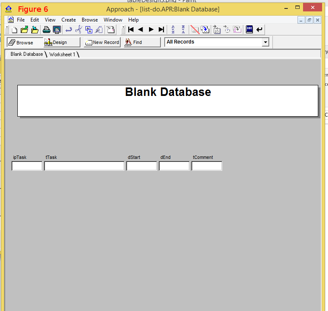Viewport: 328px width, 311px height.
Task: Open the View menu
Action: [x=50, y=20]
